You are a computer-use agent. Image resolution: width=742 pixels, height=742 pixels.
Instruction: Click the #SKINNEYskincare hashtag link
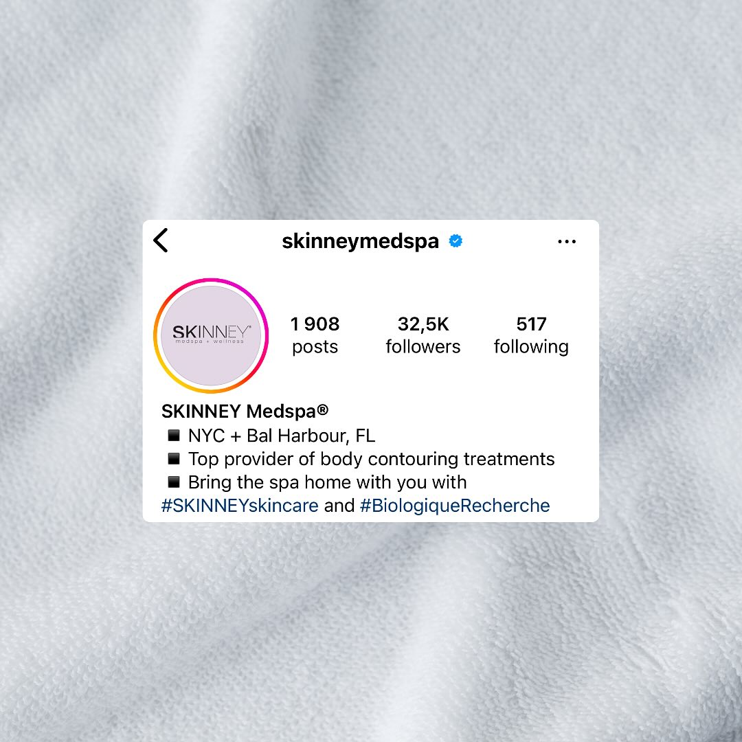click(240, 506)
